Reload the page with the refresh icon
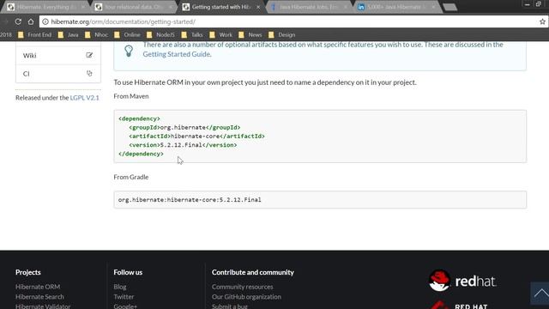 (x=18, y=21)
